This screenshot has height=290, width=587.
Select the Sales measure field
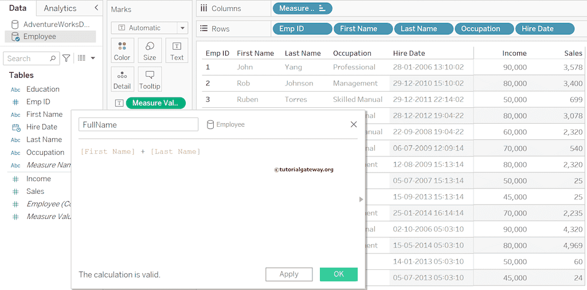pyautogui.click(x=35, y=191)
